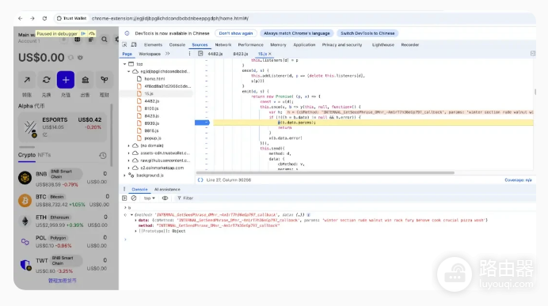Expand the (no domain) tree node

(128, 145)
